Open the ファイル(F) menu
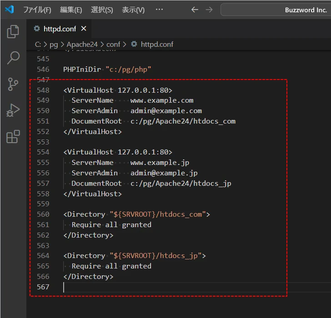 (37, 10)
